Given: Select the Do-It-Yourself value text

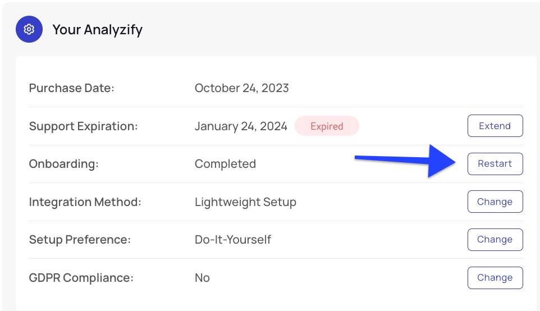Looking at the screenshot, I should click(x=233, y=240).
